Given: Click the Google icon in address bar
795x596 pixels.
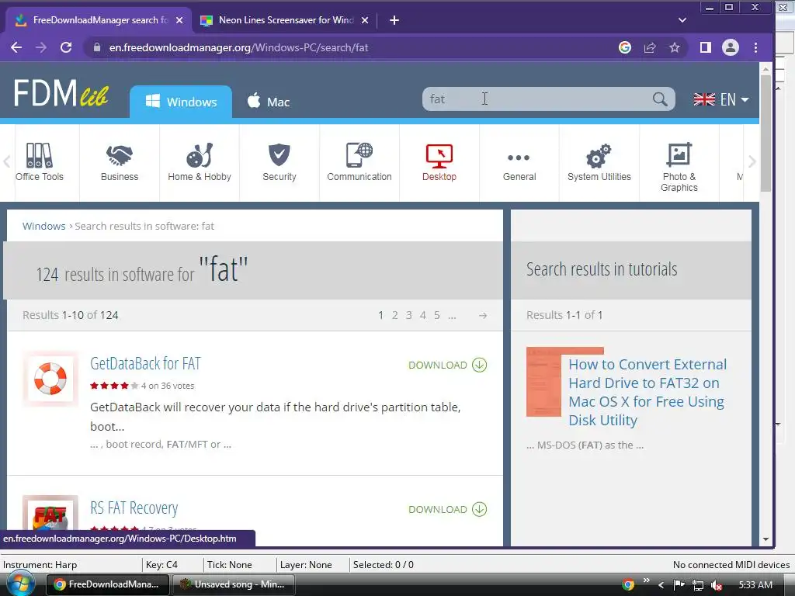Looking at the screenshot, I should click(x=625, y=47).
